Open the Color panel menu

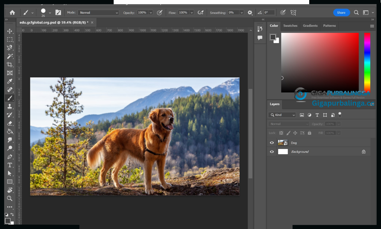(372, 26)
